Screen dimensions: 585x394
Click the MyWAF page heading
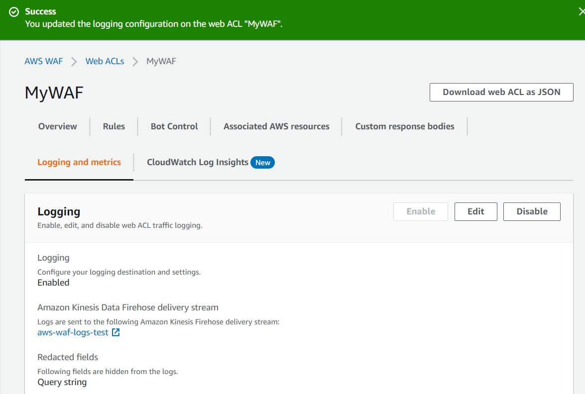point(54,93)
